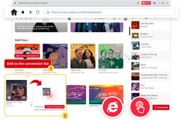This screenshot has height=122, width=183.
Task: Open the hamburger menu in title bar
Action: [154, 3]
